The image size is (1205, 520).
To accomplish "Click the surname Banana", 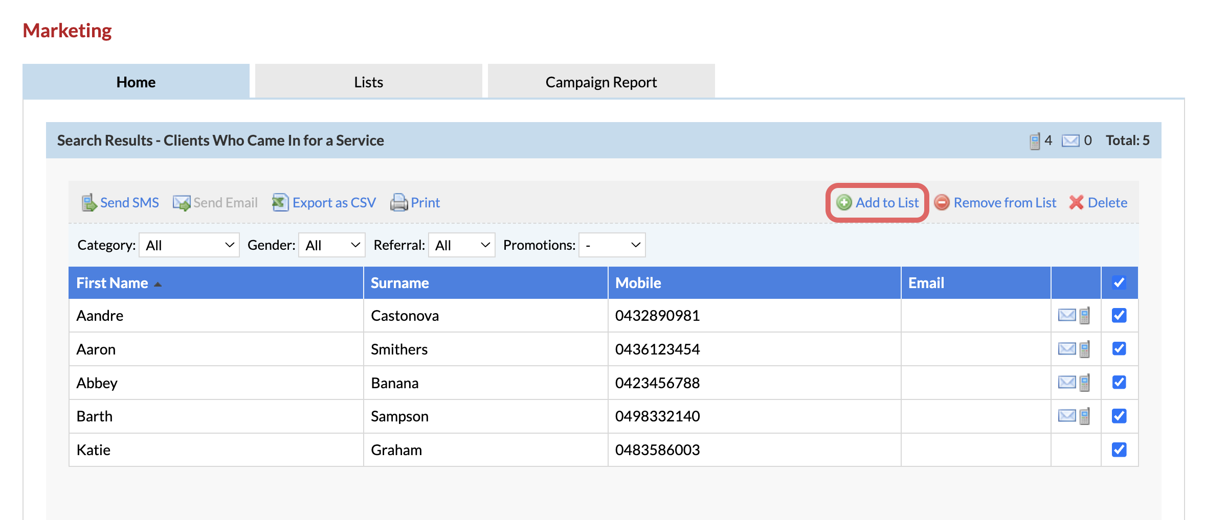I will 395,383.
